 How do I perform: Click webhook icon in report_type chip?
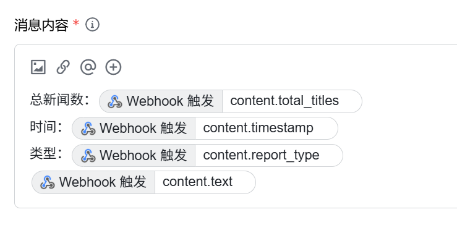(x=88, y=156)
